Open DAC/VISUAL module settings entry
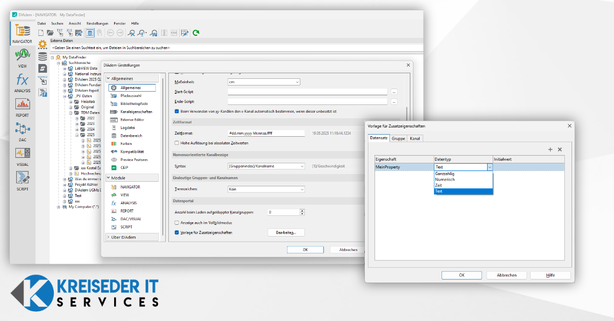Viewport: 614px width, 321px height. pos(130,219)
